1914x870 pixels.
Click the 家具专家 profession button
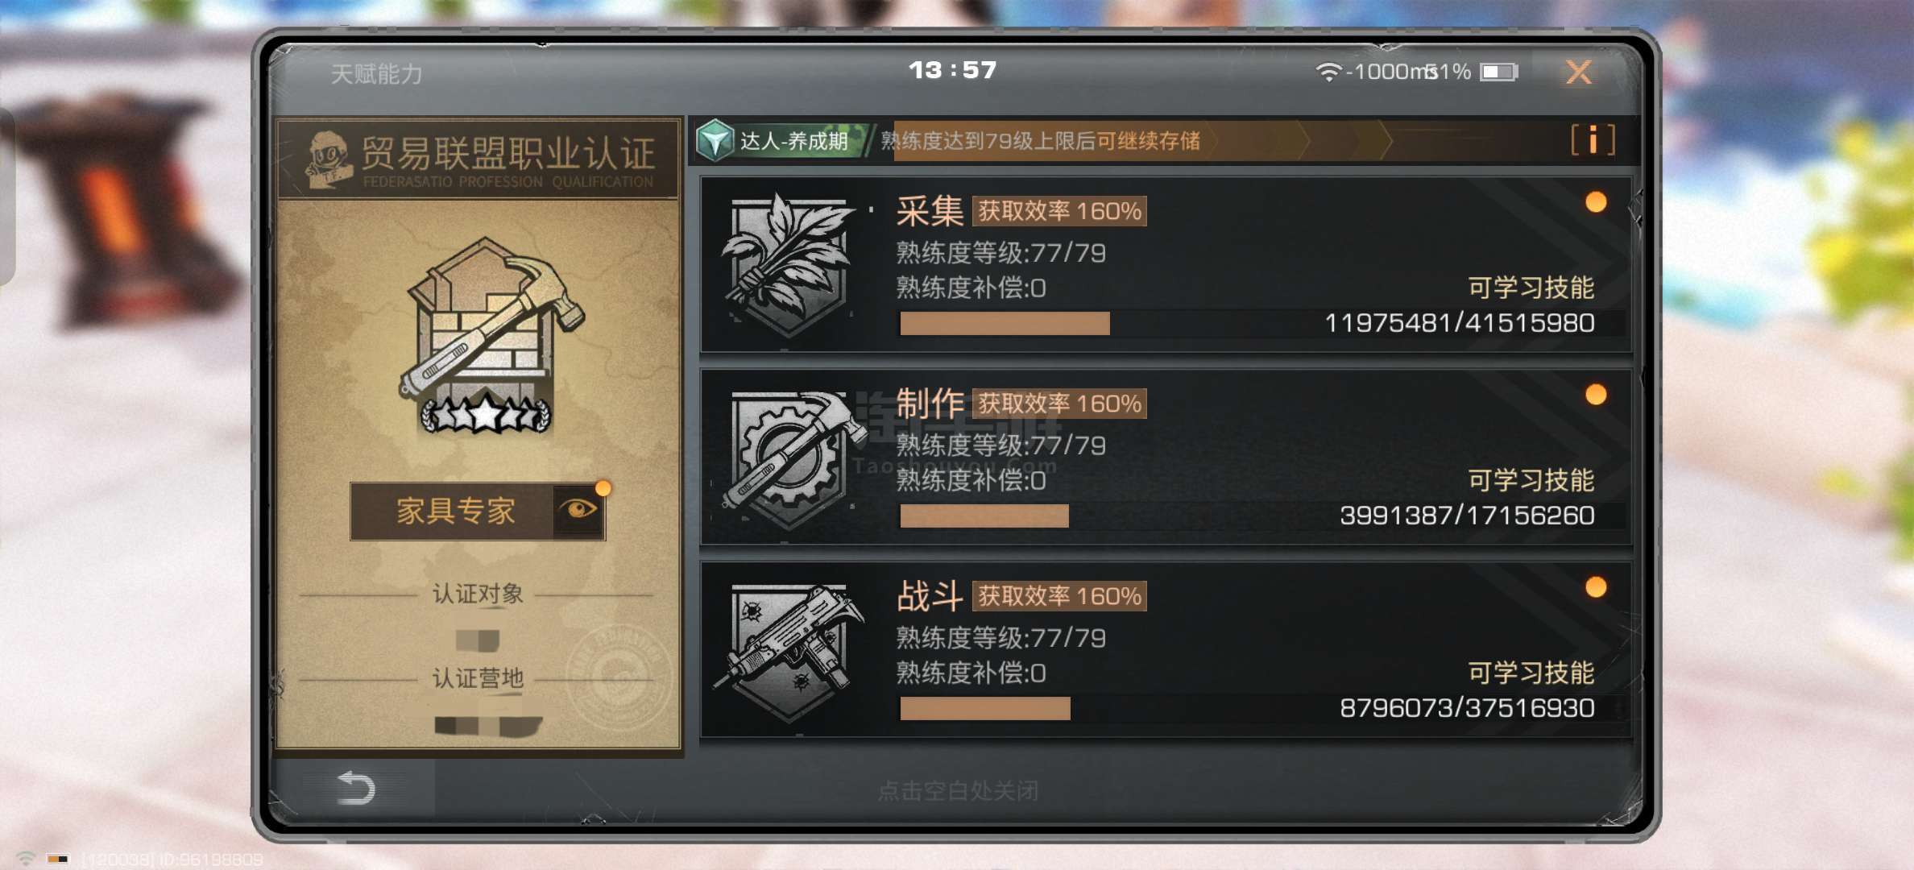(454, 512)
